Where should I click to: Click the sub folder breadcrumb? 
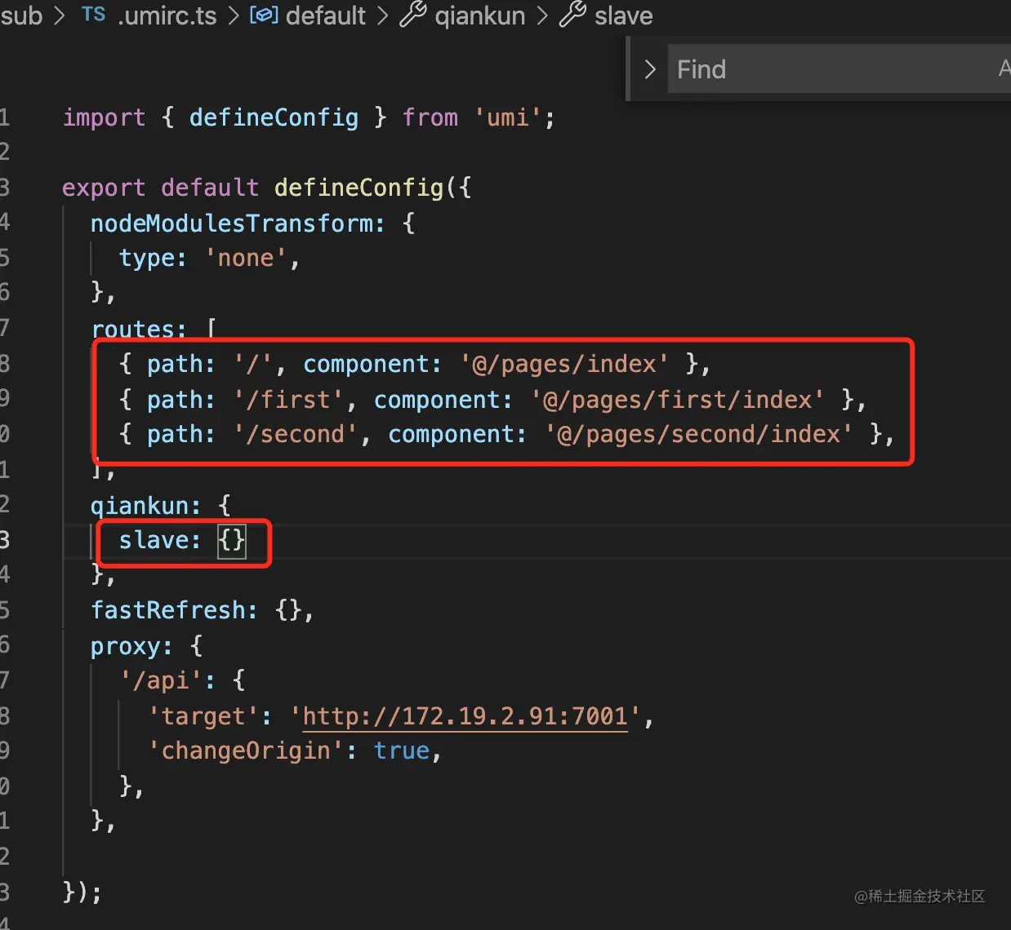[x=21, y=15]
